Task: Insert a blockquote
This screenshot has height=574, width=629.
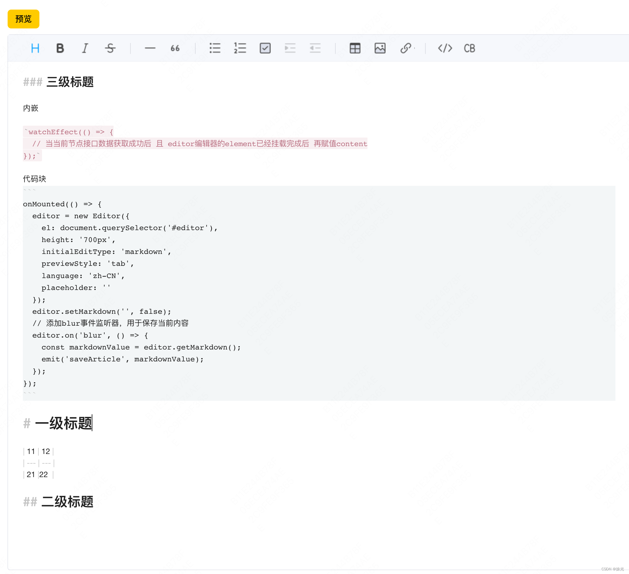Action: [175, 48]
